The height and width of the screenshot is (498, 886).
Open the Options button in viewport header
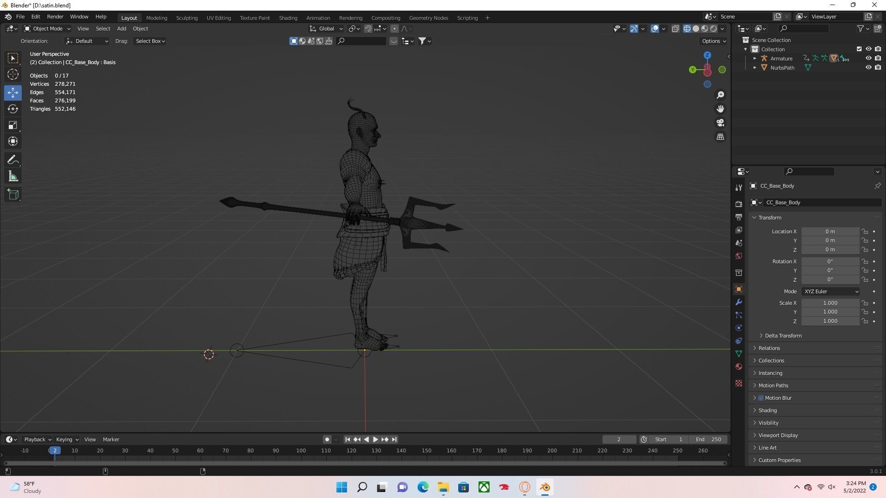[x=714, y=41]
